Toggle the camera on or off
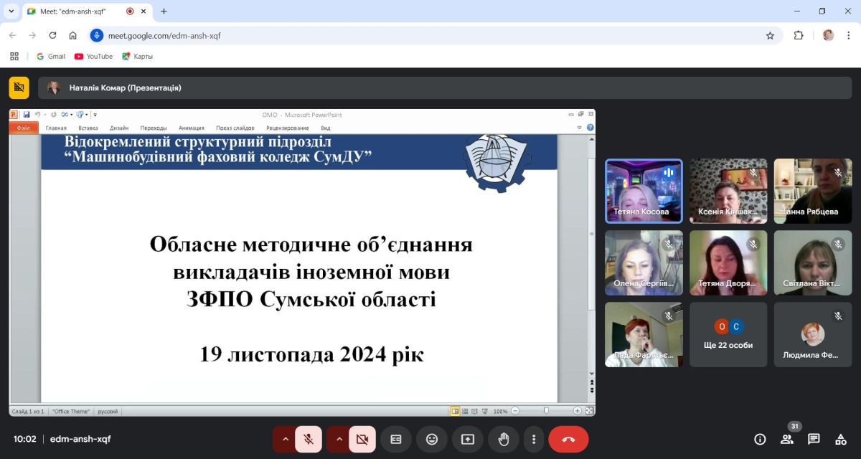The image size is (861, 459). click(362, 439)
